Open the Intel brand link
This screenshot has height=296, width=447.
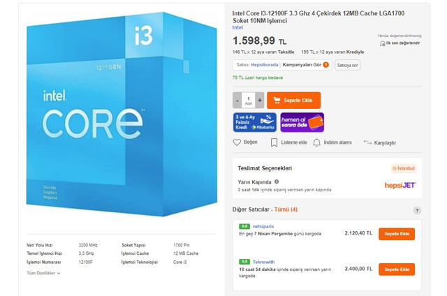(x=238, y=28)
